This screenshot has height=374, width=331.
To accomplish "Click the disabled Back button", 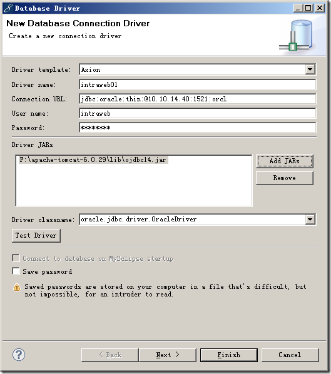I will [110, 355].
